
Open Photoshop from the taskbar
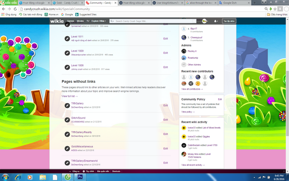(80, 177)
